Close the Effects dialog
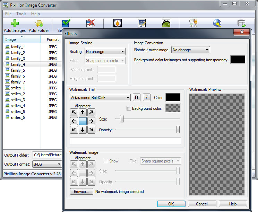Image resolution: width=258 pixels, height=212 pixels. click(242, 32)
